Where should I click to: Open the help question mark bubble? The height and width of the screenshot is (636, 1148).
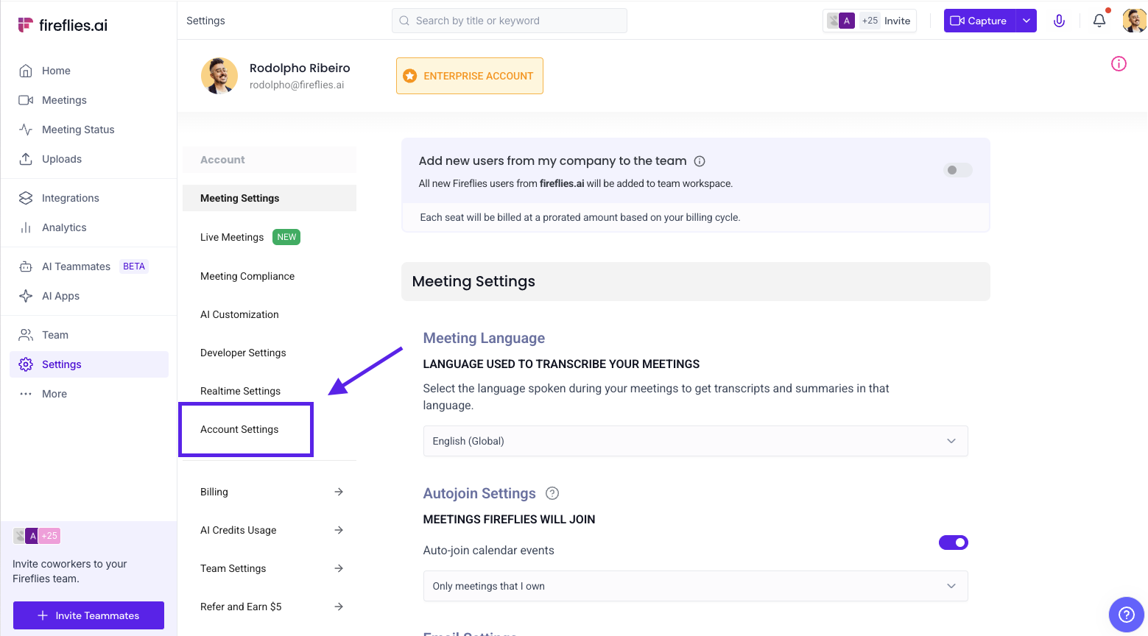tap(1126, 614)
